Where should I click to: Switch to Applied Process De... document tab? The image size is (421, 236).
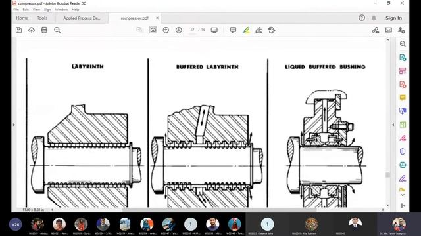coord(82,18)
